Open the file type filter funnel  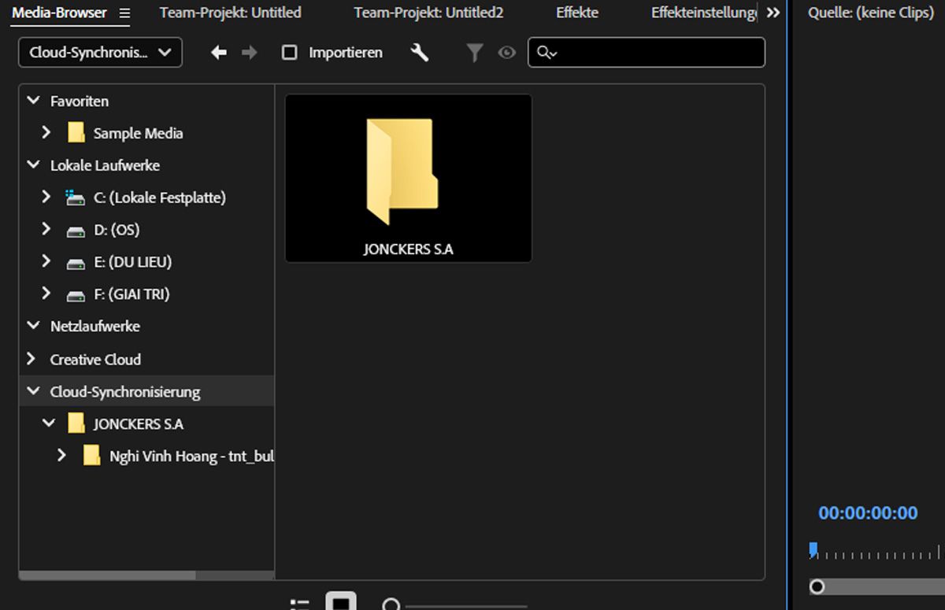[474, 53]
